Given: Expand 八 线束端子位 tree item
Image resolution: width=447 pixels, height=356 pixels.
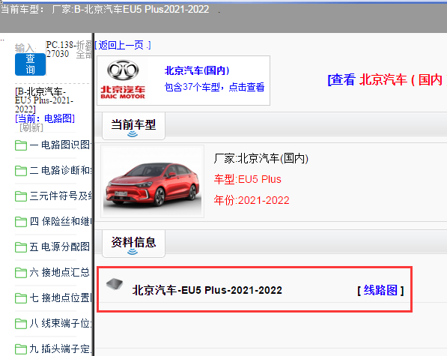Looking at the screenshot, I should click(x=61, y=323).
